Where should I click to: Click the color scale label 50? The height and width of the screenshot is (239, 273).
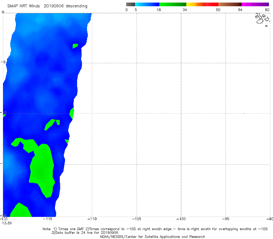pos(218,10)
